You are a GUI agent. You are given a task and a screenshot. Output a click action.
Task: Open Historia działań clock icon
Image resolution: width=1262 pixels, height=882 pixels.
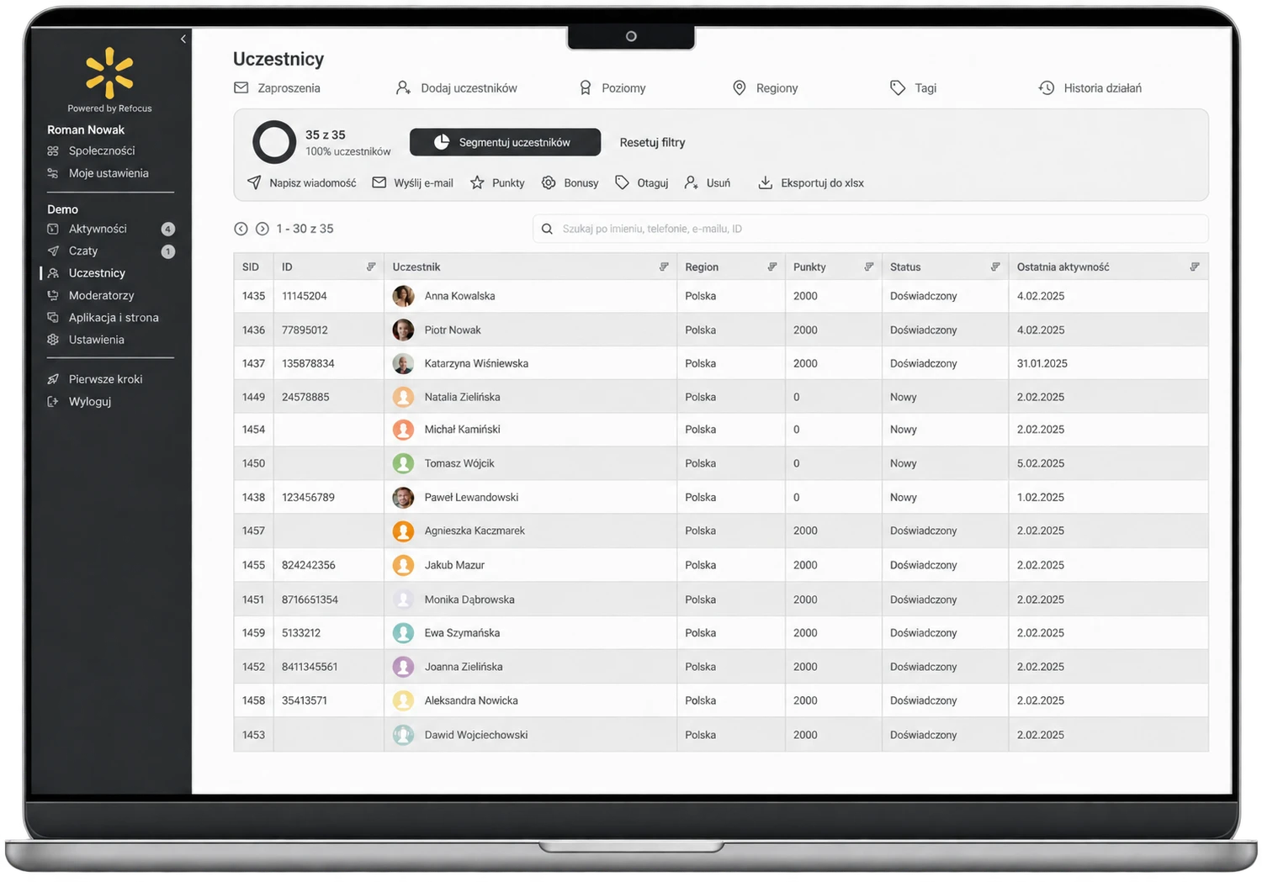coord(1047,87)
